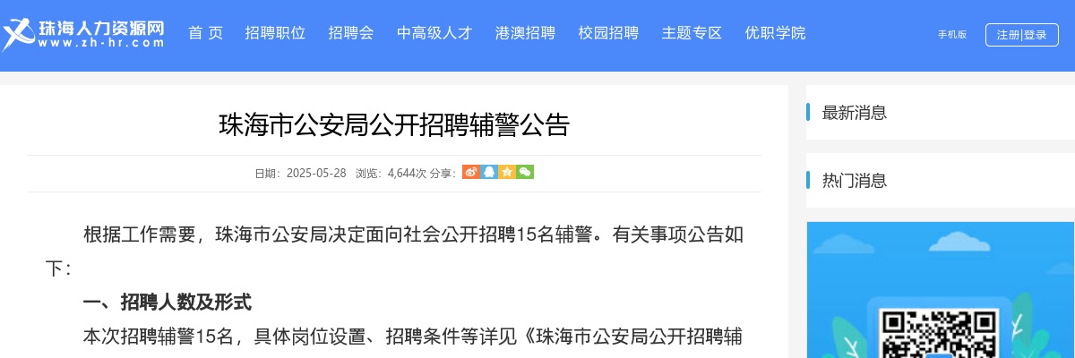Go to the 招聘会 page
The height and width of the screenshot is (358, 1075).
(x=351, y=33)
